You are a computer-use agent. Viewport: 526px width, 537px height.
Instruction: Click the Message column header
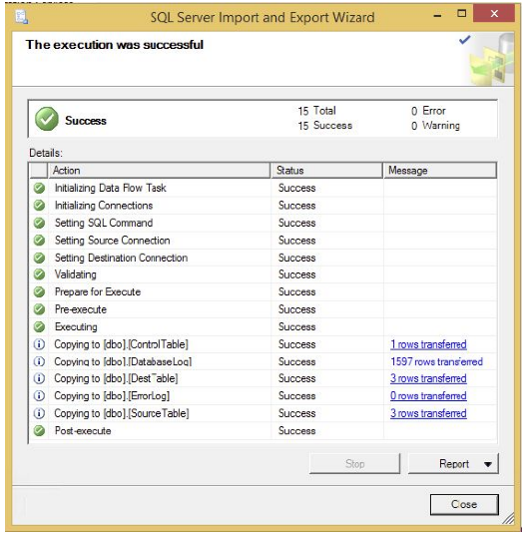tap(440, 171)
